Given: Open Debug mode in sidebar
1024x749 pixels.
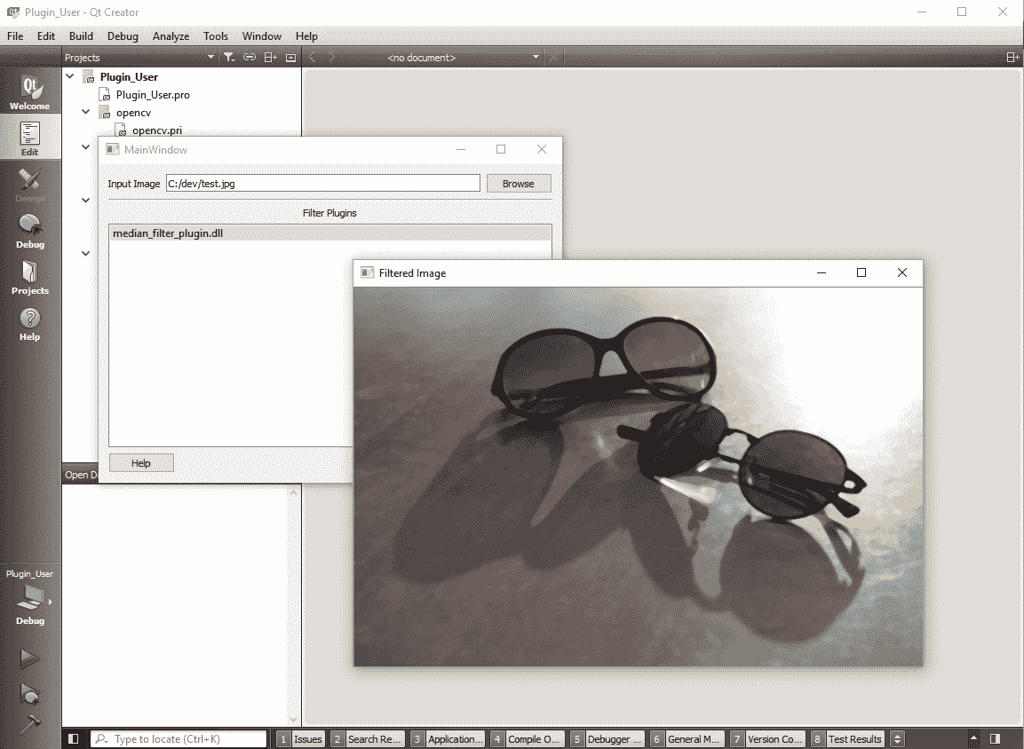Looking at the screenshot, I should coord(29,232).
